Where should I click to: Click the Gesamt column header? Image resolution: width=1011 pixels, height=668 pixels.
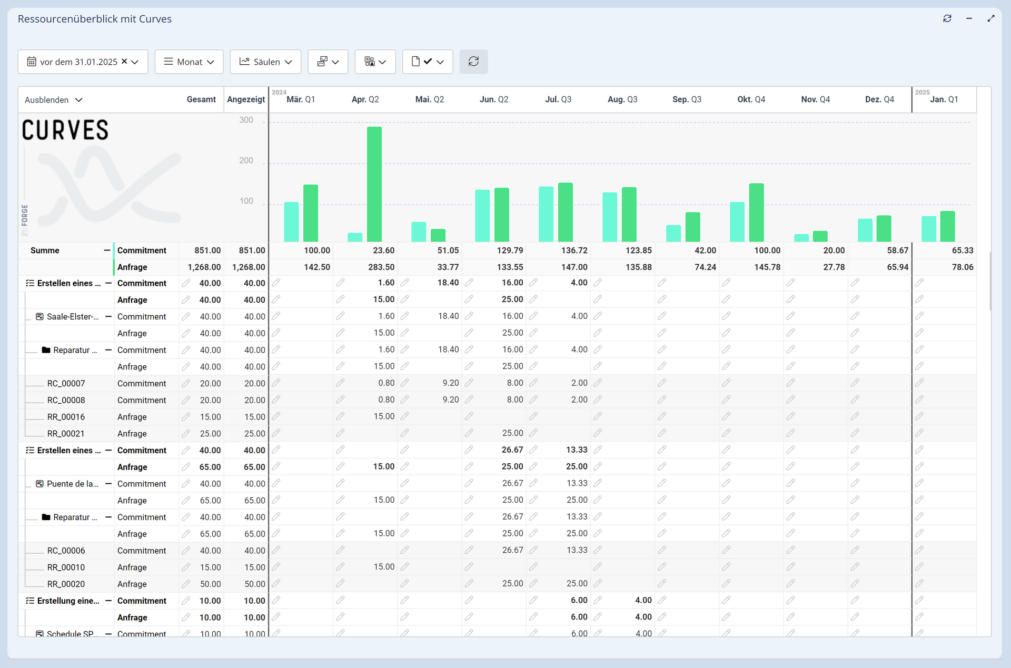(x=201, y=99)
